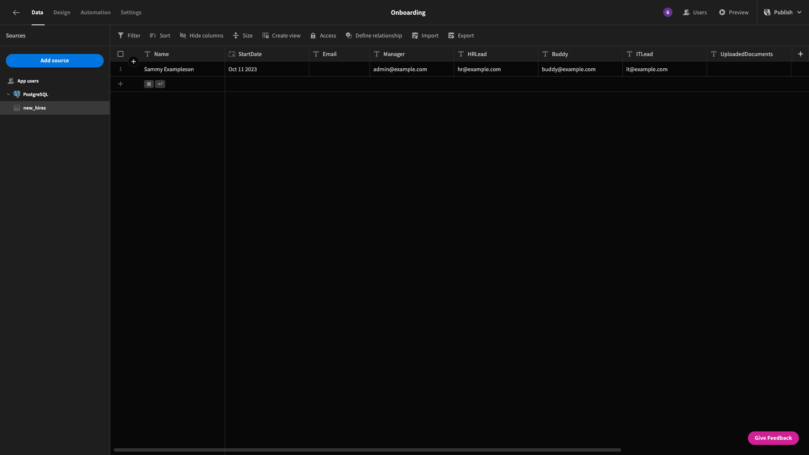809x455 pixels.
Task: Click the Add source button
Action: (55, 61)
